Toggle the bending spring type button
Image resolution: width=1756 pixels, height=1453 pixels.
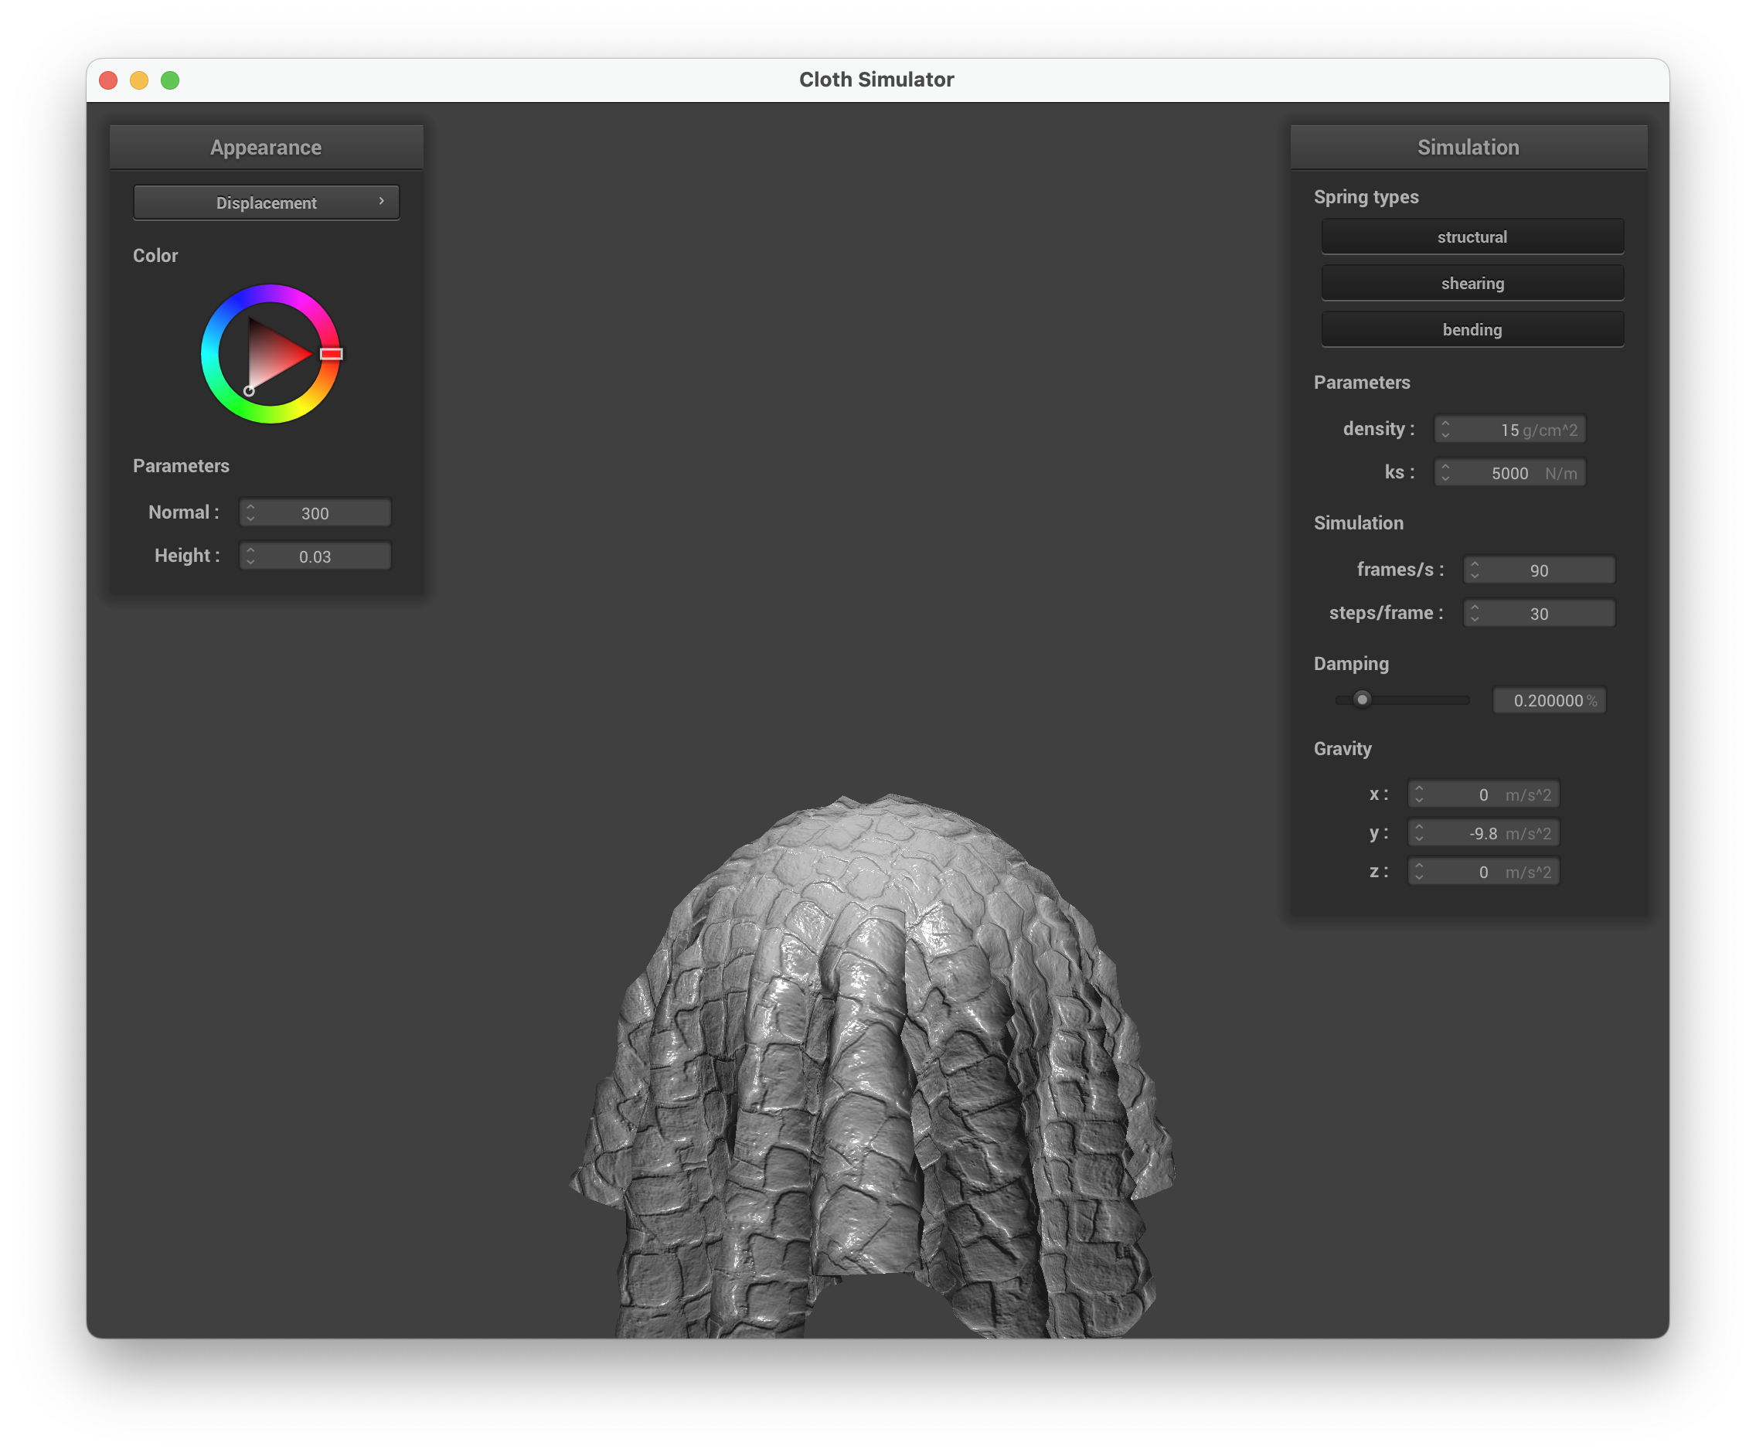pos(1472,329)
